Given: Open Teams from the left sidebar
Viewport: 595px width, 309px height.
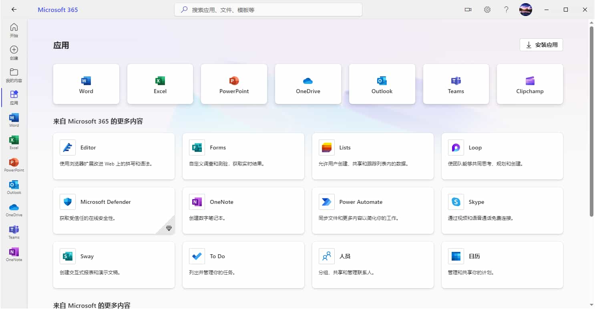Looking at the screenshot, I should pos(14,232).
